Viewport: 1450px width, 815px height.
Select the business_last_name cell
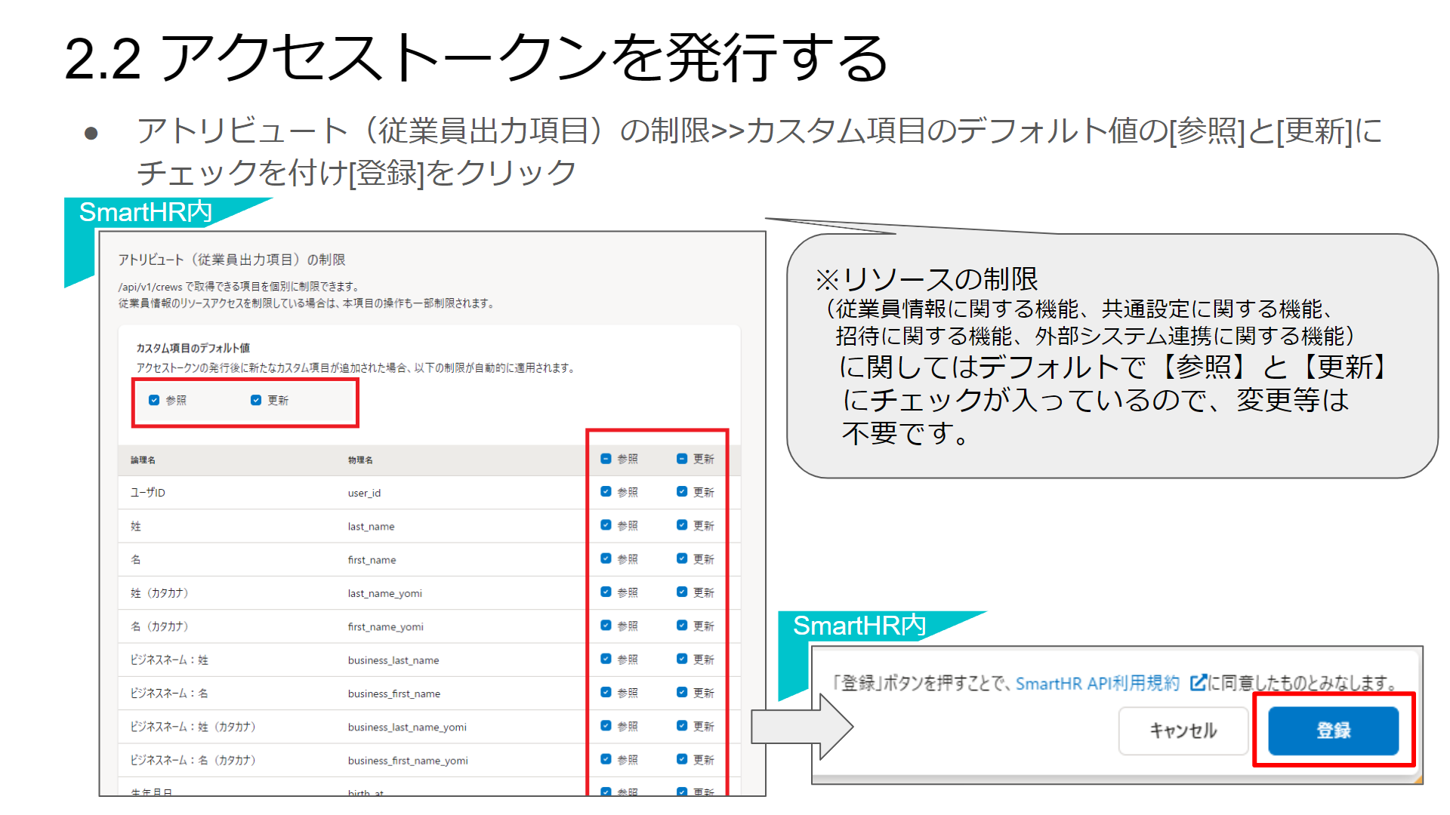(x=393, y=660)
